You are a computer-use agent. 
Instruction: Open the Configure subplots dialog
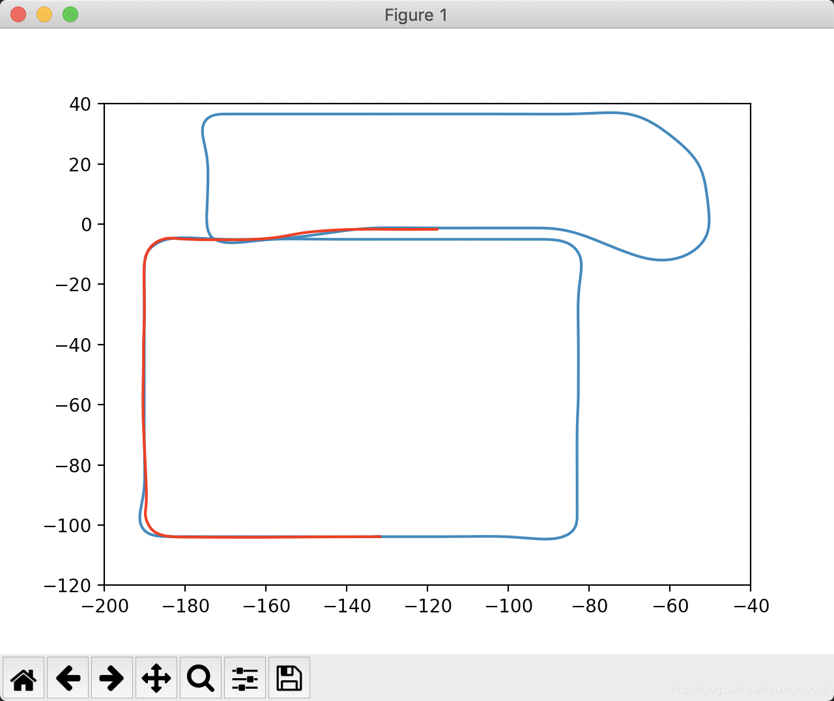(x=245, y=678)
